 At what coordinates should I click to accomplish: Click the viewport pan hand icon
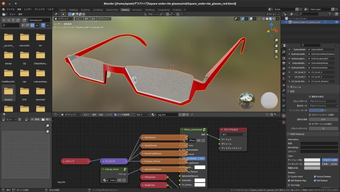point(276,45)
